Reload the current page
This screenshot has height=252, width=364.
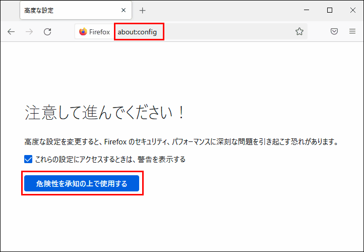[47, 32]
